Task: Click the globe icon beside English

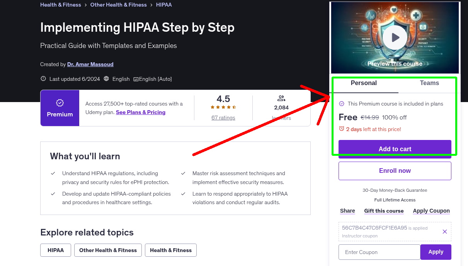Action: pos(106,78)
